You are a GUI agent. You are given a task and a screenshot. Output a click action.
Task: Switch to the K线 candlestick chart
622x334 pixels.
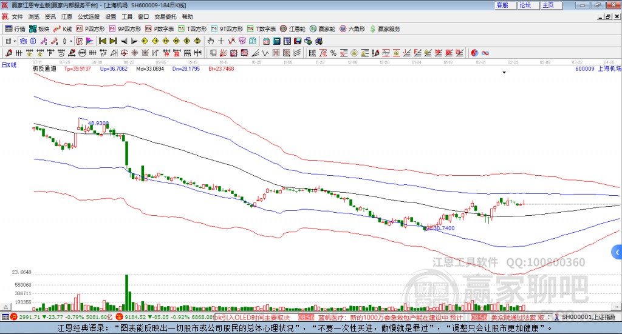(x=63, y=29)
